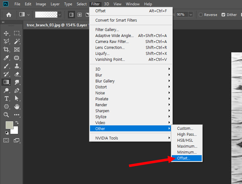The image size is (242, 184).
Task: Choose the Radial Gradient style button
Action: pos(80,15)
